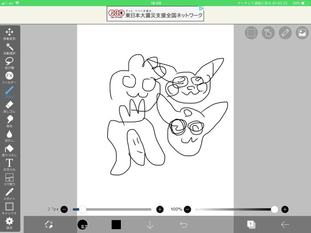
Task: Decrease opacity with minus button
Action: coord(188,209)
